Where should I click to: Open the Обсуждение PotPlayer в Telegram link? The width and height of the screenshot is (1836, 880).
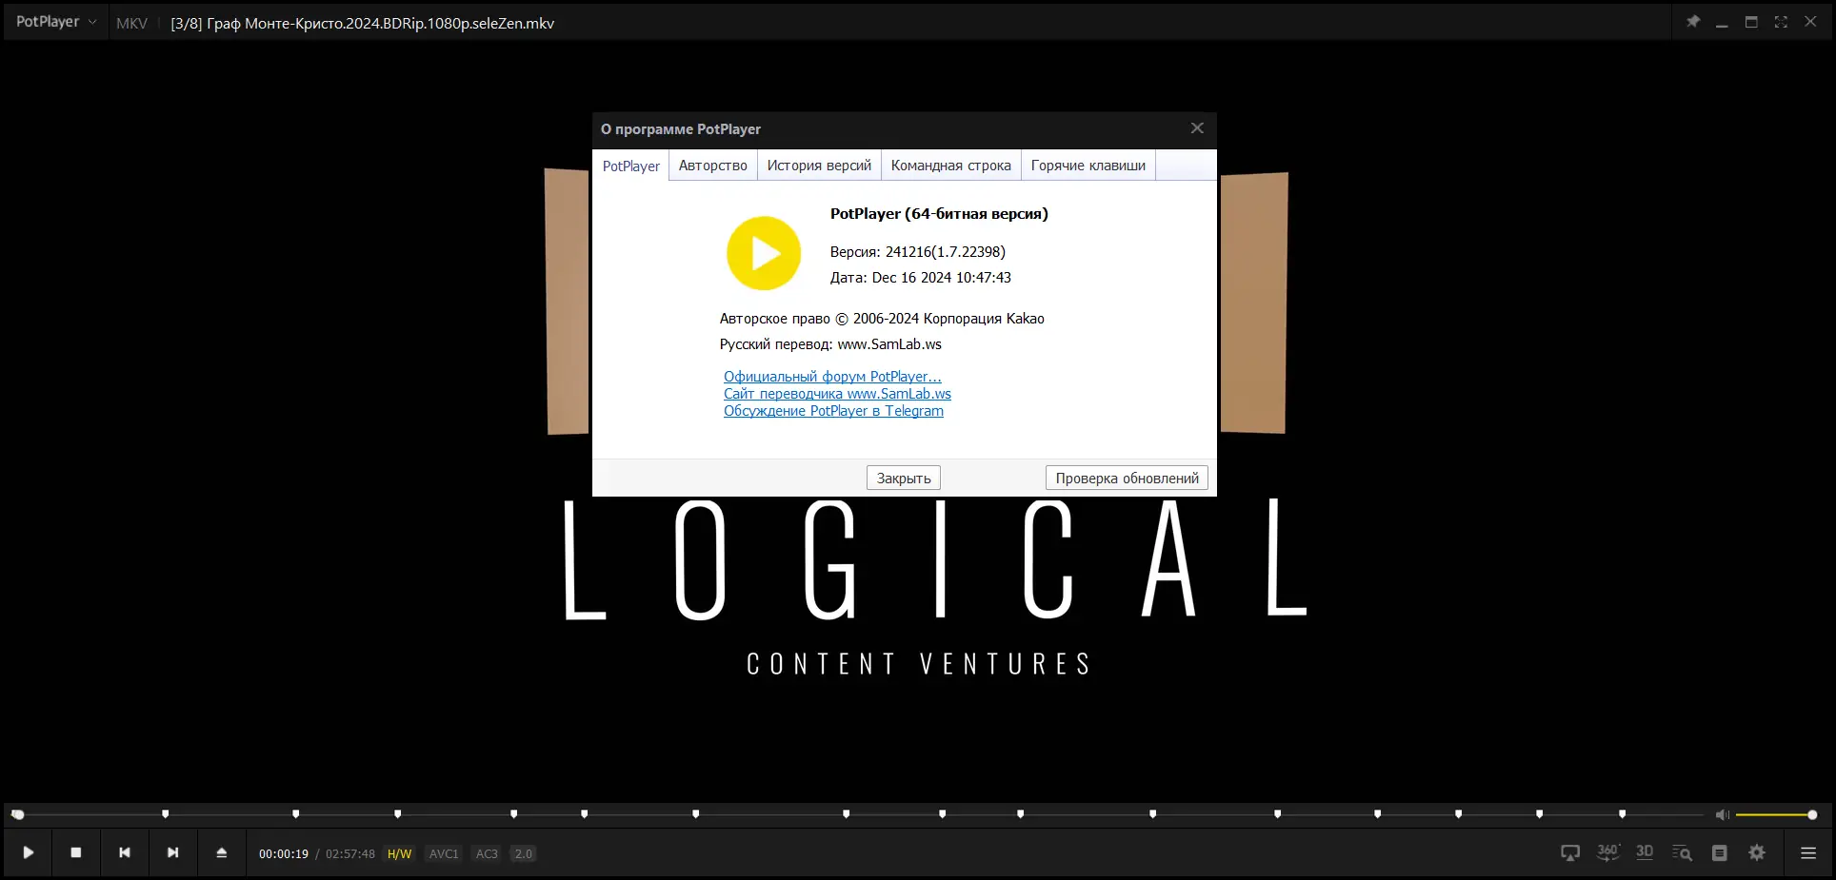click(x=833, y=411)
